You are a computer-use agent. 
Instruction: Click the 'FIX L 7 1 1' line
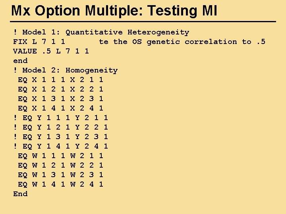(39, 42)
